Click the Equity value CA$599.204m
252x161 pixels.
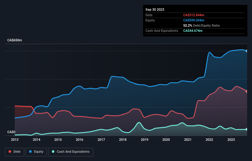pos(194,20)
